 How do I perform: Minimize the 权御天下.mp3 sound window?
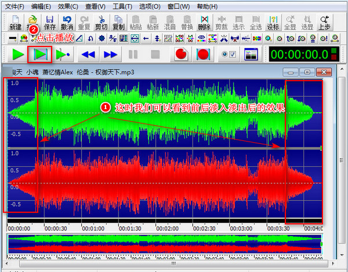[x=291, y=72]
